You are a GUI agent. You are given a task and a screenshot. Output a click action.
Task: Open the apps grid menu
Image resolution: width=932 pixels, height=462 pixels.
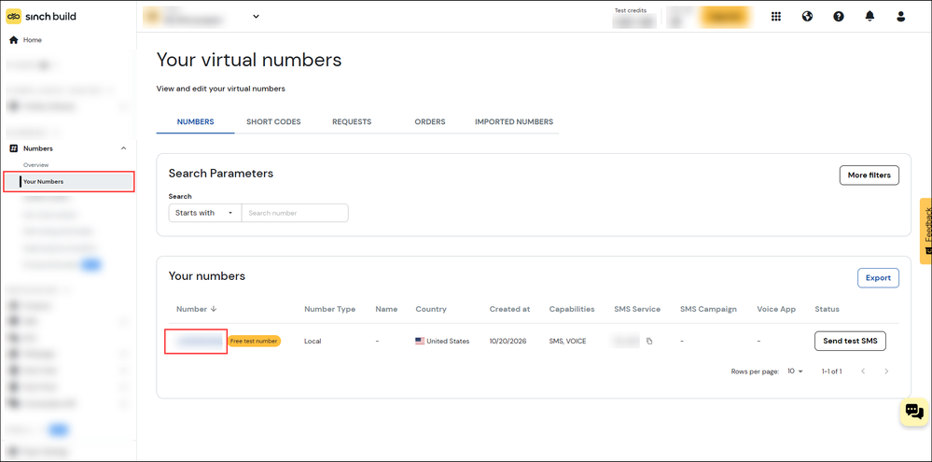[x=775, y=16]
